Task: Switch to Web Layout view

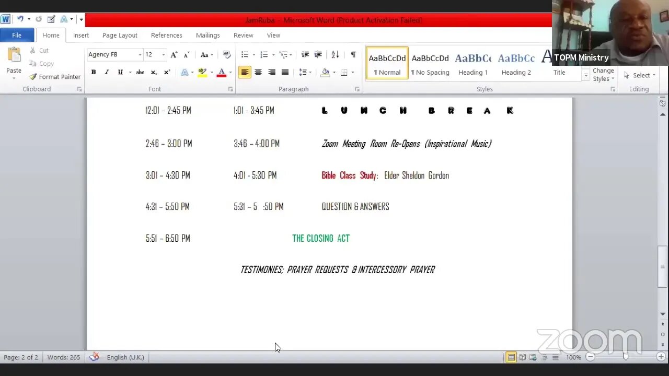Action: tap(533, 357)
